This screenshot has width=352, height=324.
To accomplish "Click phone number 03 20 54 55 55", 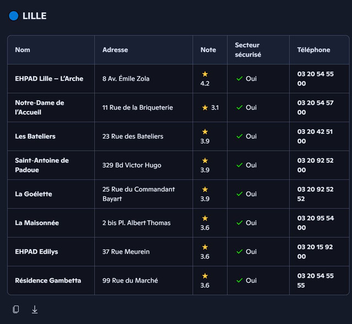I will pos(315,281).
